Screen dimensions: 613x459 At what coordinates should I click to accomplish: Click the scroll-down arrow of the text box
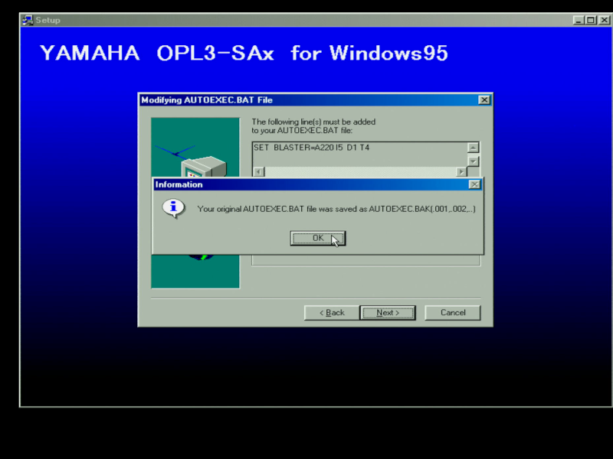473,161
